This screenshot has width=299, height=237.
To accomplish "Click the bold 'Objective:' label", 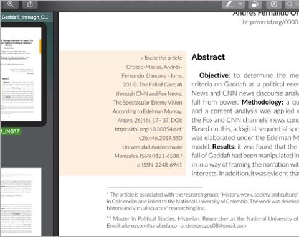I will point(214,75).
